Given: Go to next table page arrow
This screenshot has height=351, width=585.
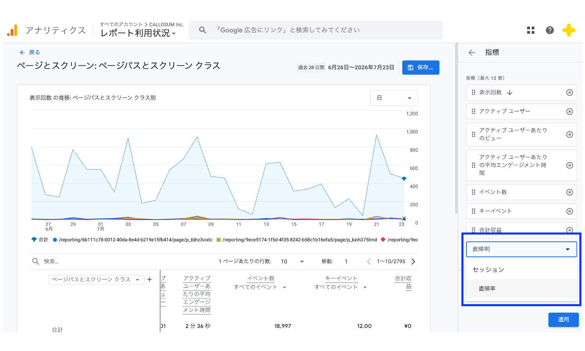Looking at the screenshot, I should pyautogui.click(x=413, y=261).
